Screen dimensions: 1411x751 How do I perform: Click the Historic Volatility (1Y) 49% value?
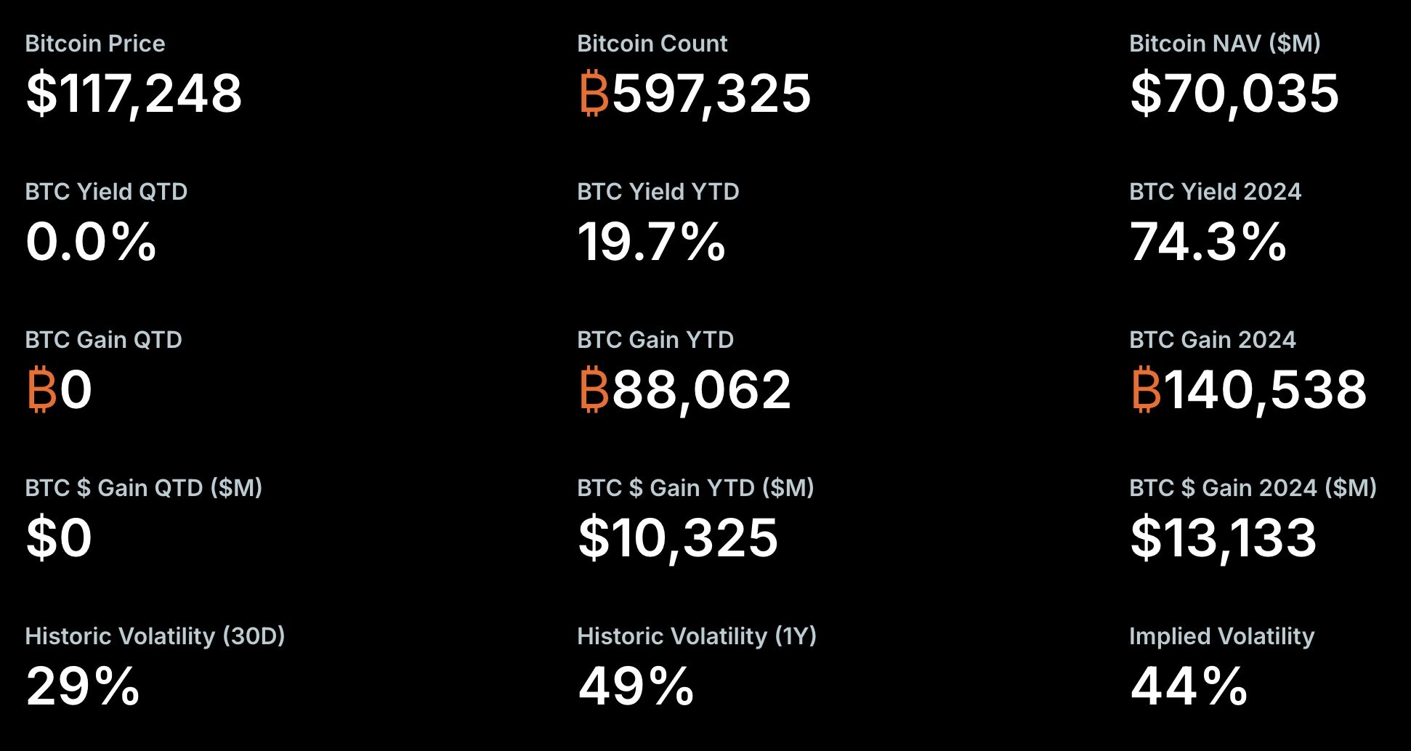tap(636, 686)
